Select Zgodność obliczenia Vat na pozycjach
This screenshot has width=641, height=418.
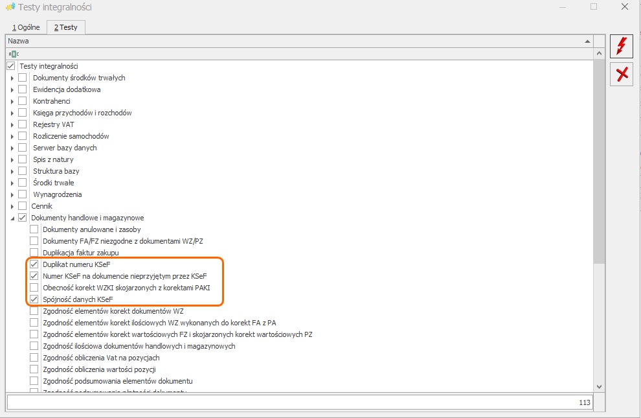coord(101,358)
